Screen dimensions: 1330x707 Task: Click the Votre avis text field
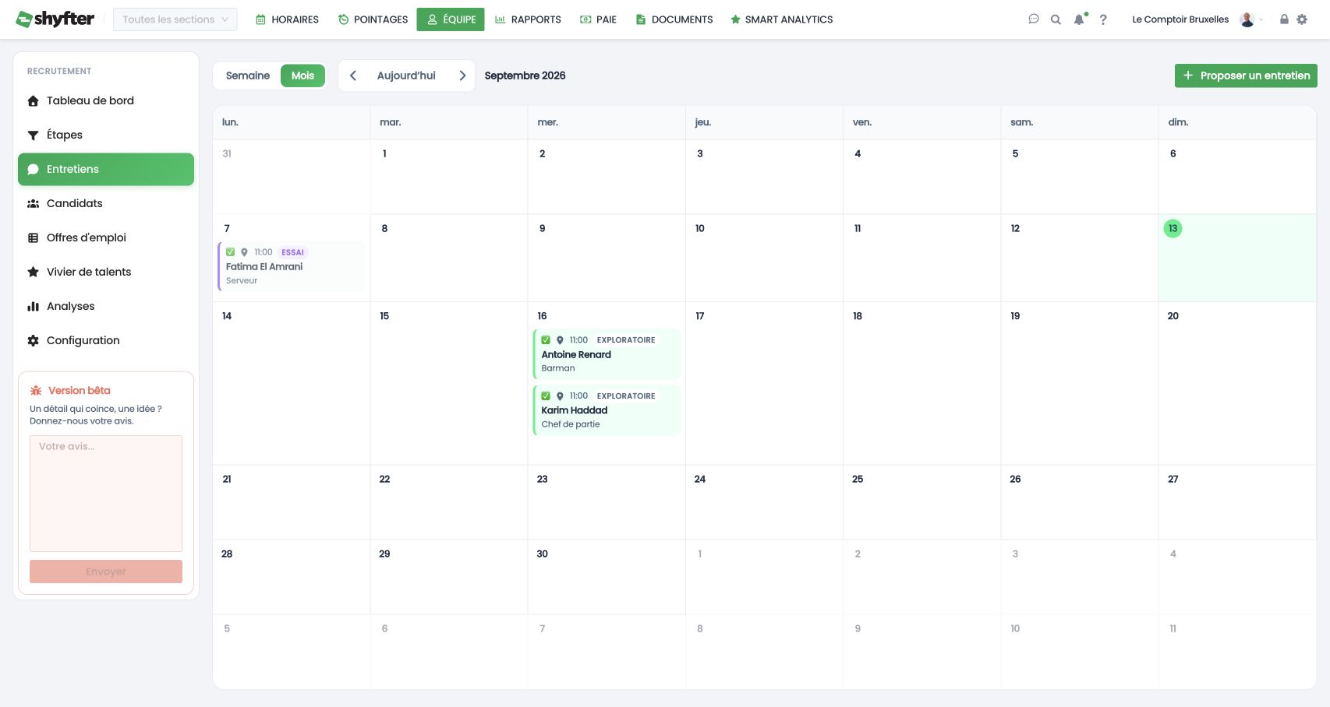106,494
